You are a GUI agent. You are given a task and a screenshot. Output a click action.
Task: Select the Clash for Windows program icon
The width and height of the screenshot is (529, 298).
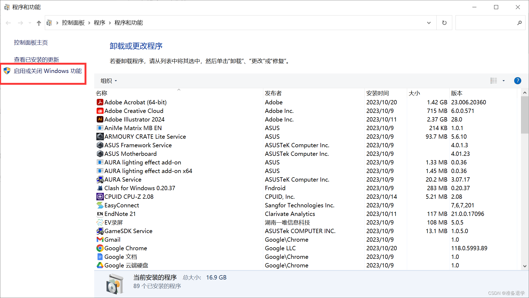(100, 188)
